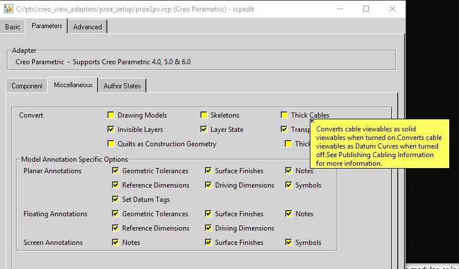Viewport: 459px width, 269px height.
Task: Enable Quilts as Construction Geometry checkbox
Action: (x=111, y=144)
